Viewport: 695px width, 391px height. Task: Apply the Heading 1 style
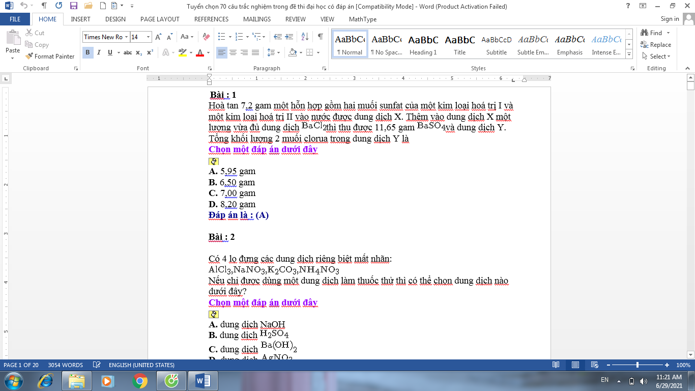coord(423,44)
